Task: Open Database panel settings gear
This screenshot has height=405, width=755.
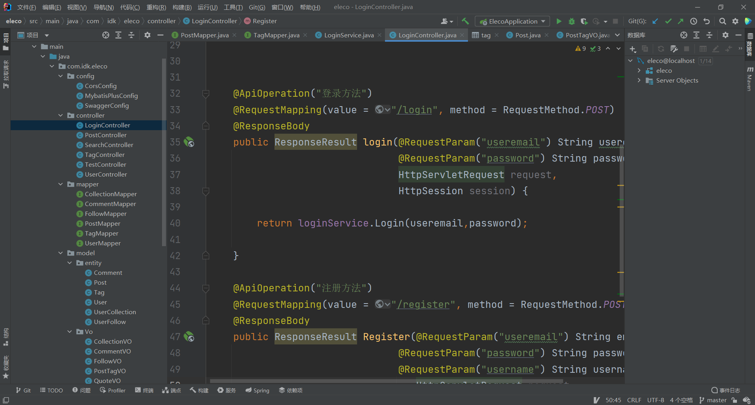Action: click(x=726, y=35)
